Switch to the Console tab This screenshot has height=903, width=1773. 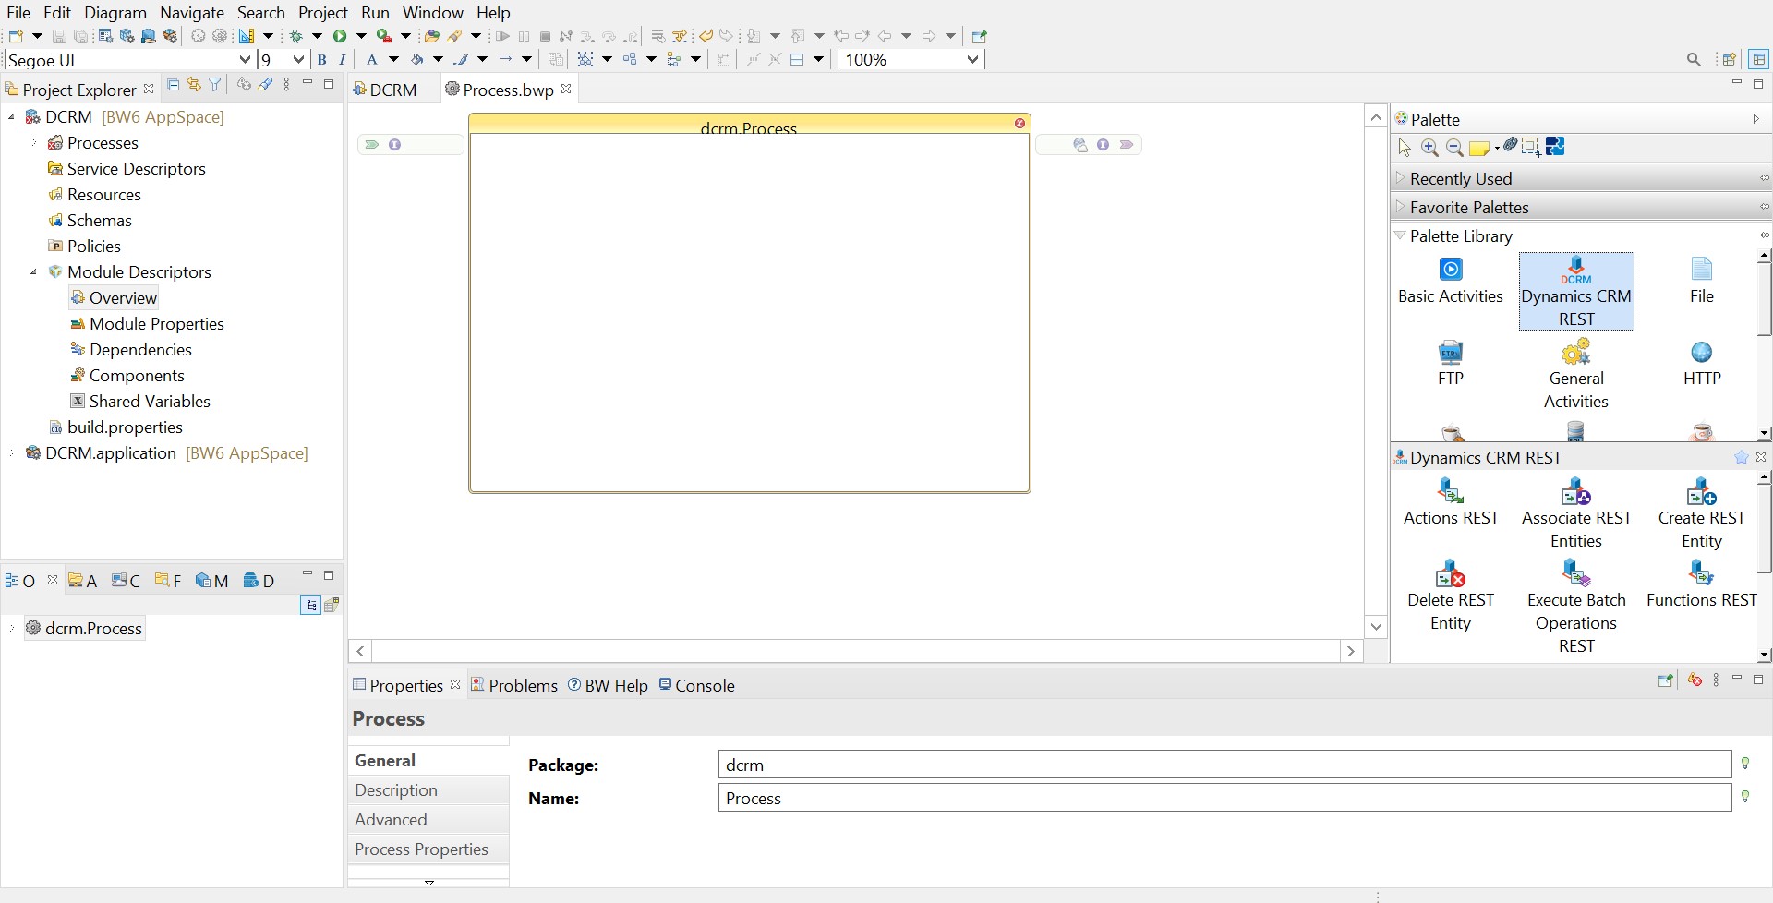697,685
